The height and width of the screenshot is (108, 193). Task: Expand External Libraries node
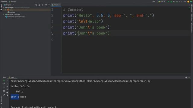pos(4,14)
